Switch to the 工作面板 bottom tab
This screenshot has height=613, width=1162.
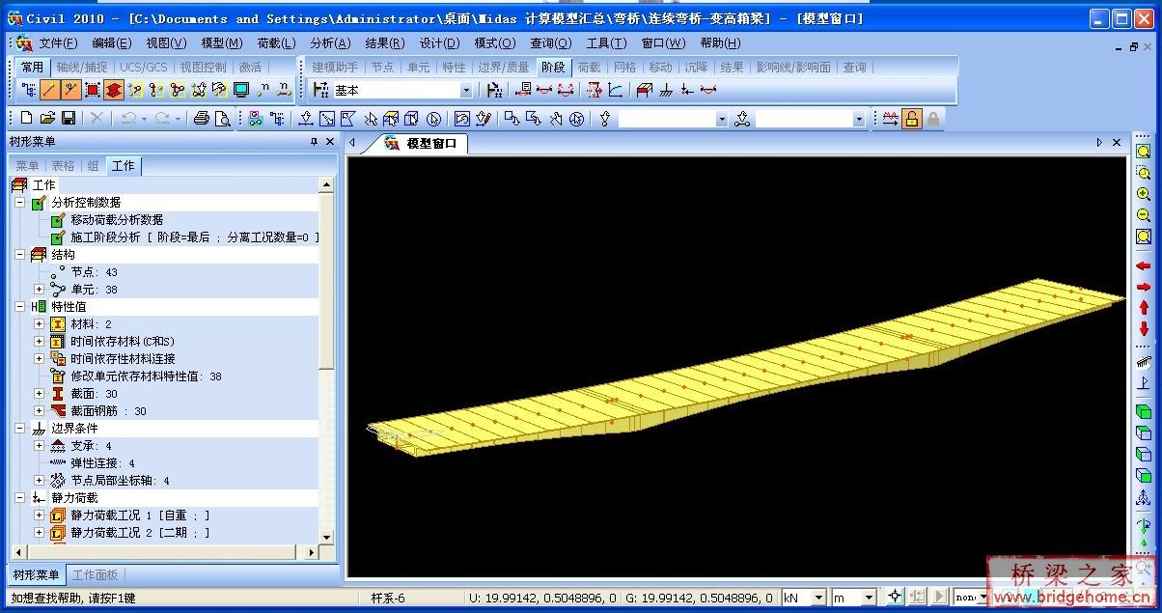[96, 575]
